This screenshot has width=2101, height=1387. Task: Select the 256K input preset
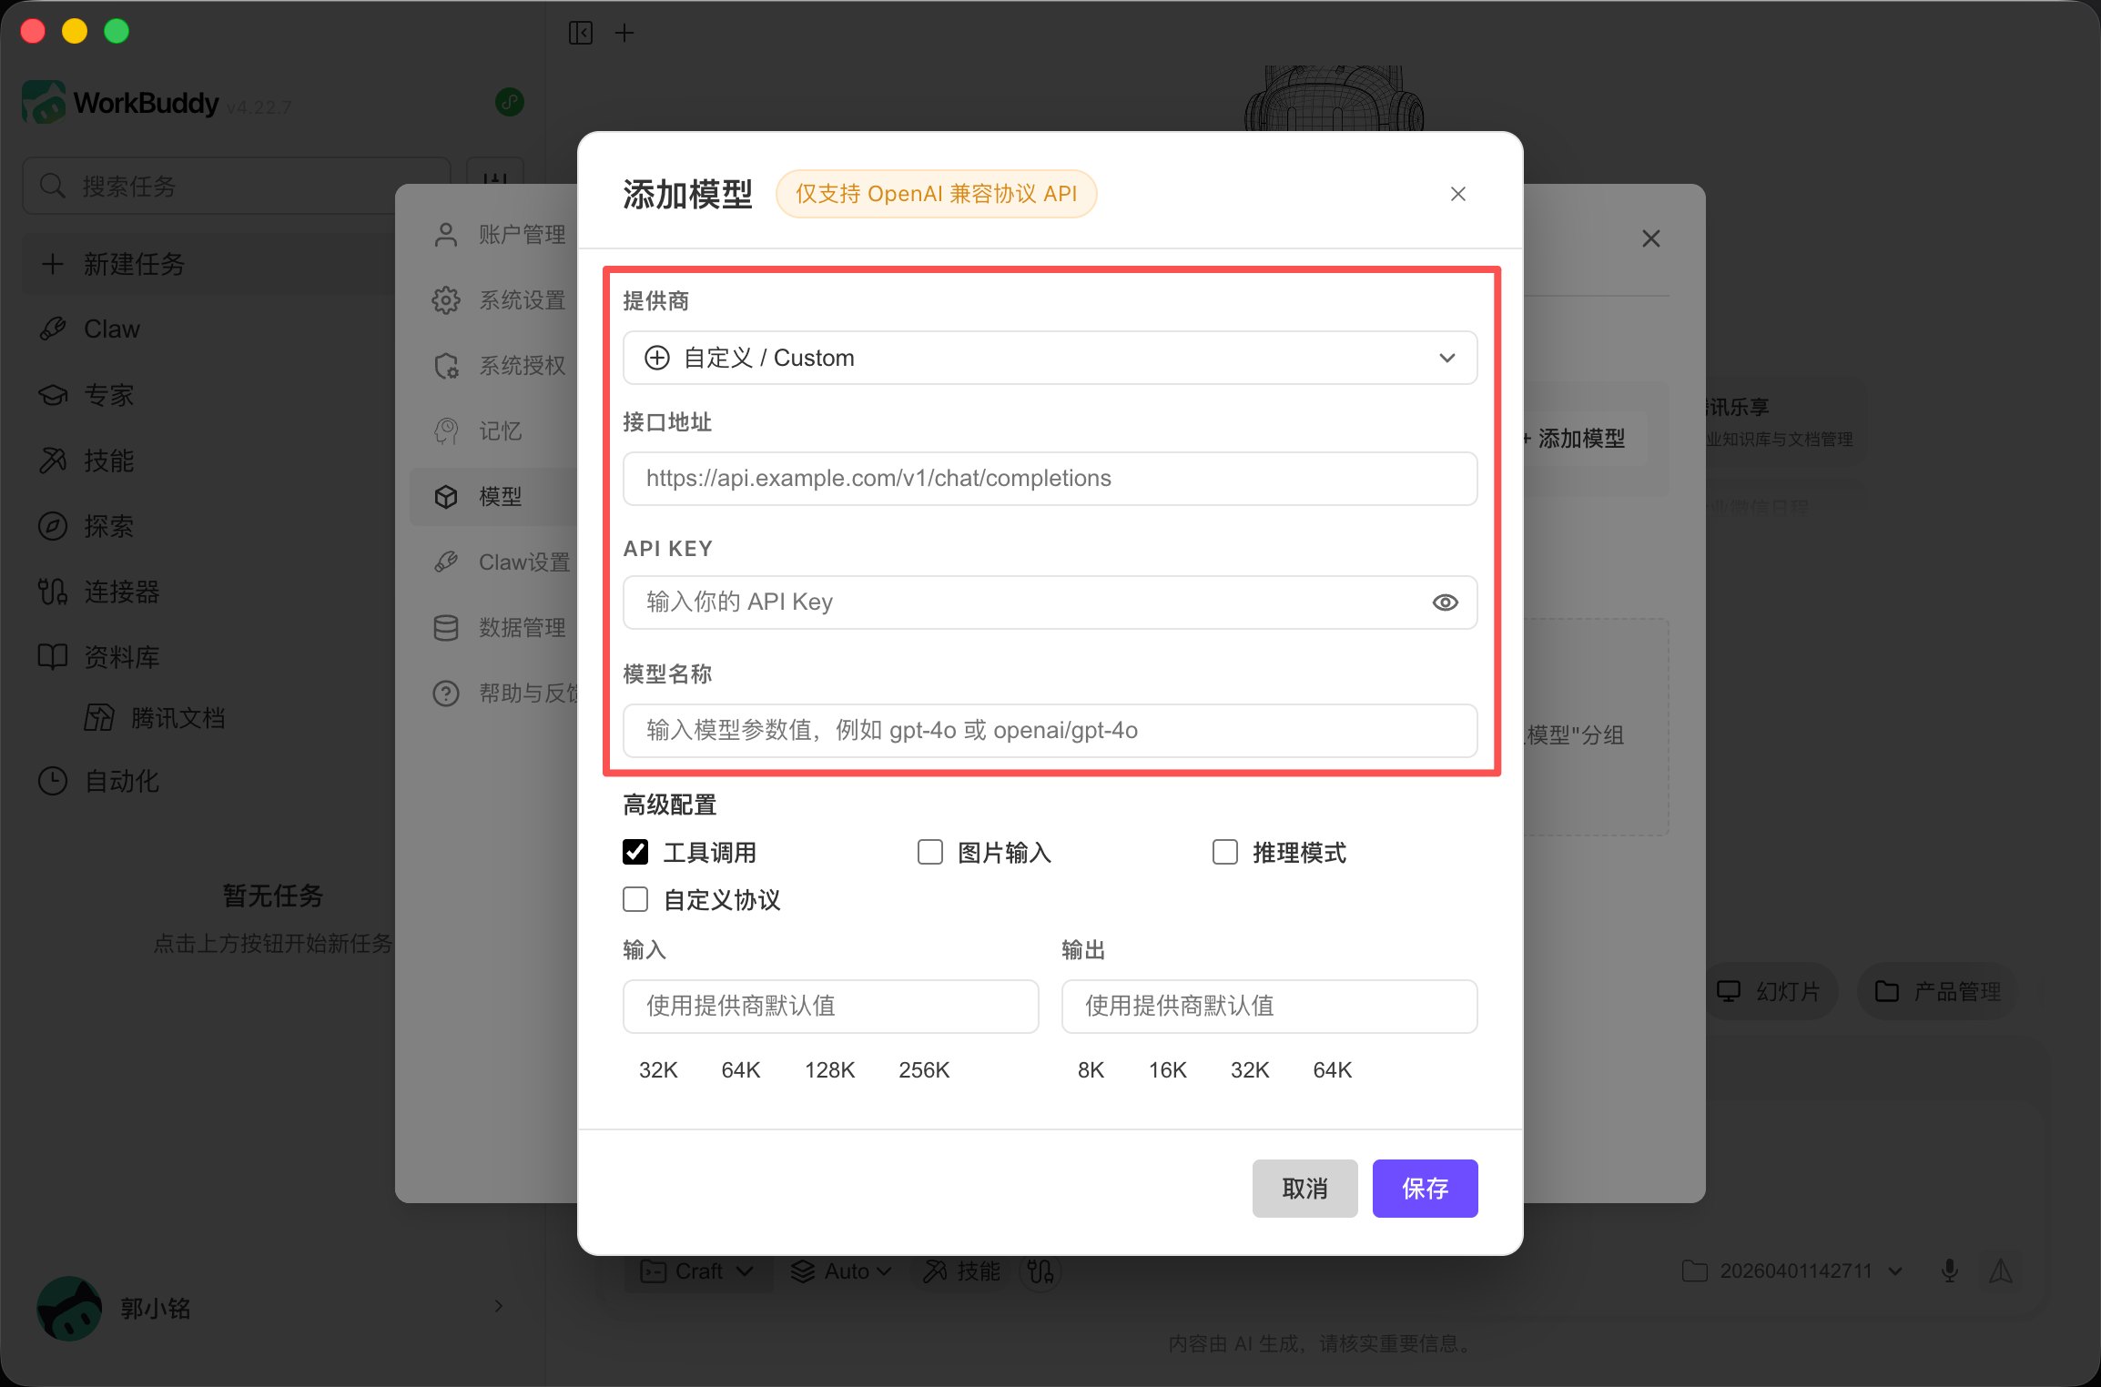pos(924,1070)
